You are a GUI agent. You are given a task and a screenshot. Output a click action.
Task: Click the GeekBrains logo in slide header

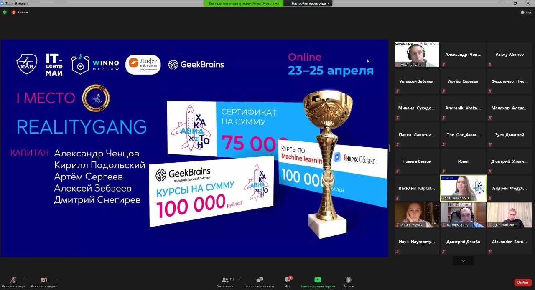pyautogui.click(x=196, y=65)
